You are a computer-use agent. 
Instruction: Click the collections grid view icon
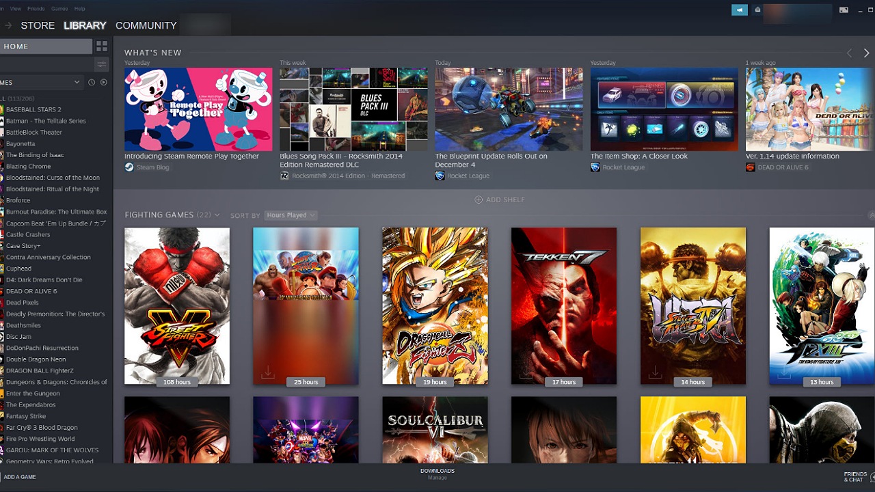102,46
